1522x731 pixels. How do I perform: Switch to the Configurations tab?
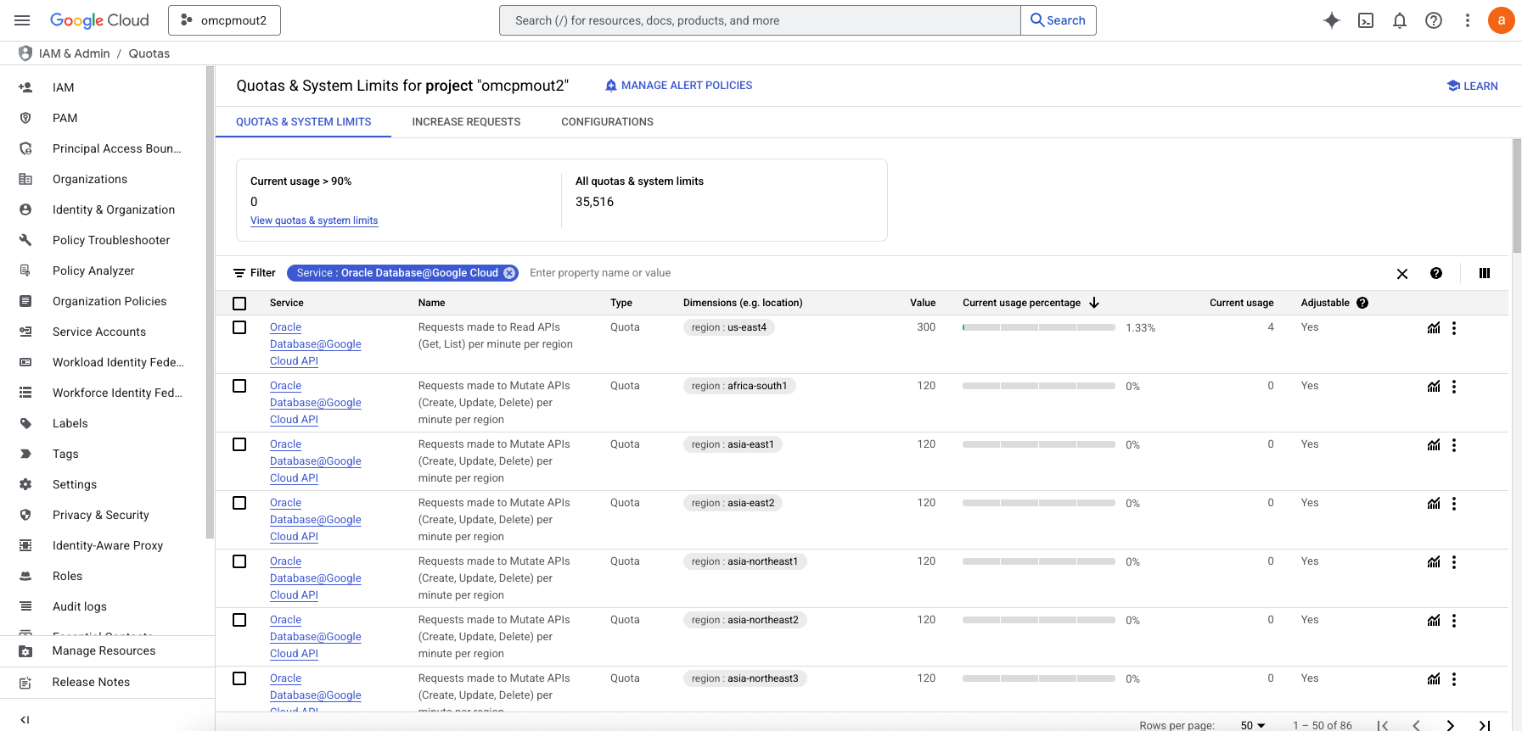point(607,122)
